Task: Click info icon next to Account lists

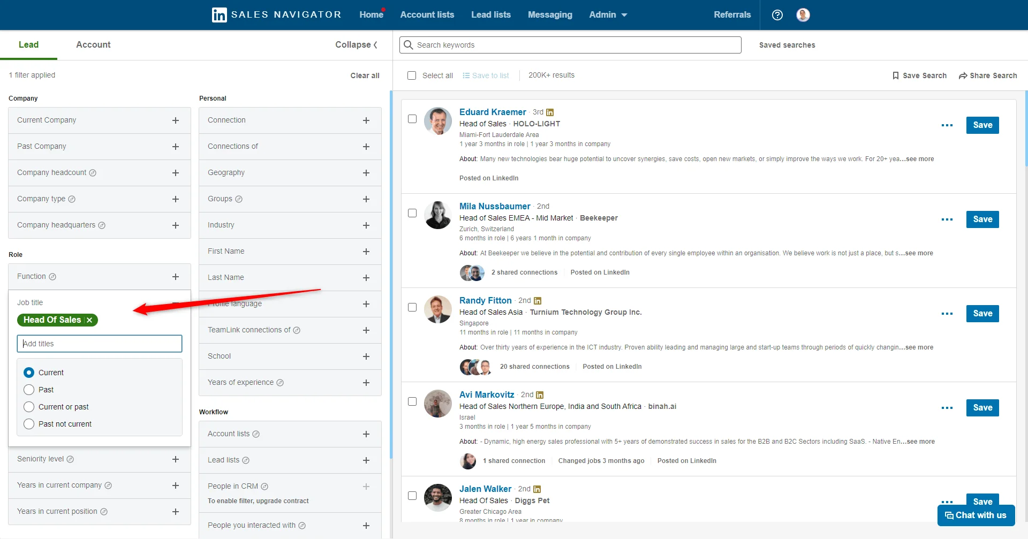Action: pos(256,434)
